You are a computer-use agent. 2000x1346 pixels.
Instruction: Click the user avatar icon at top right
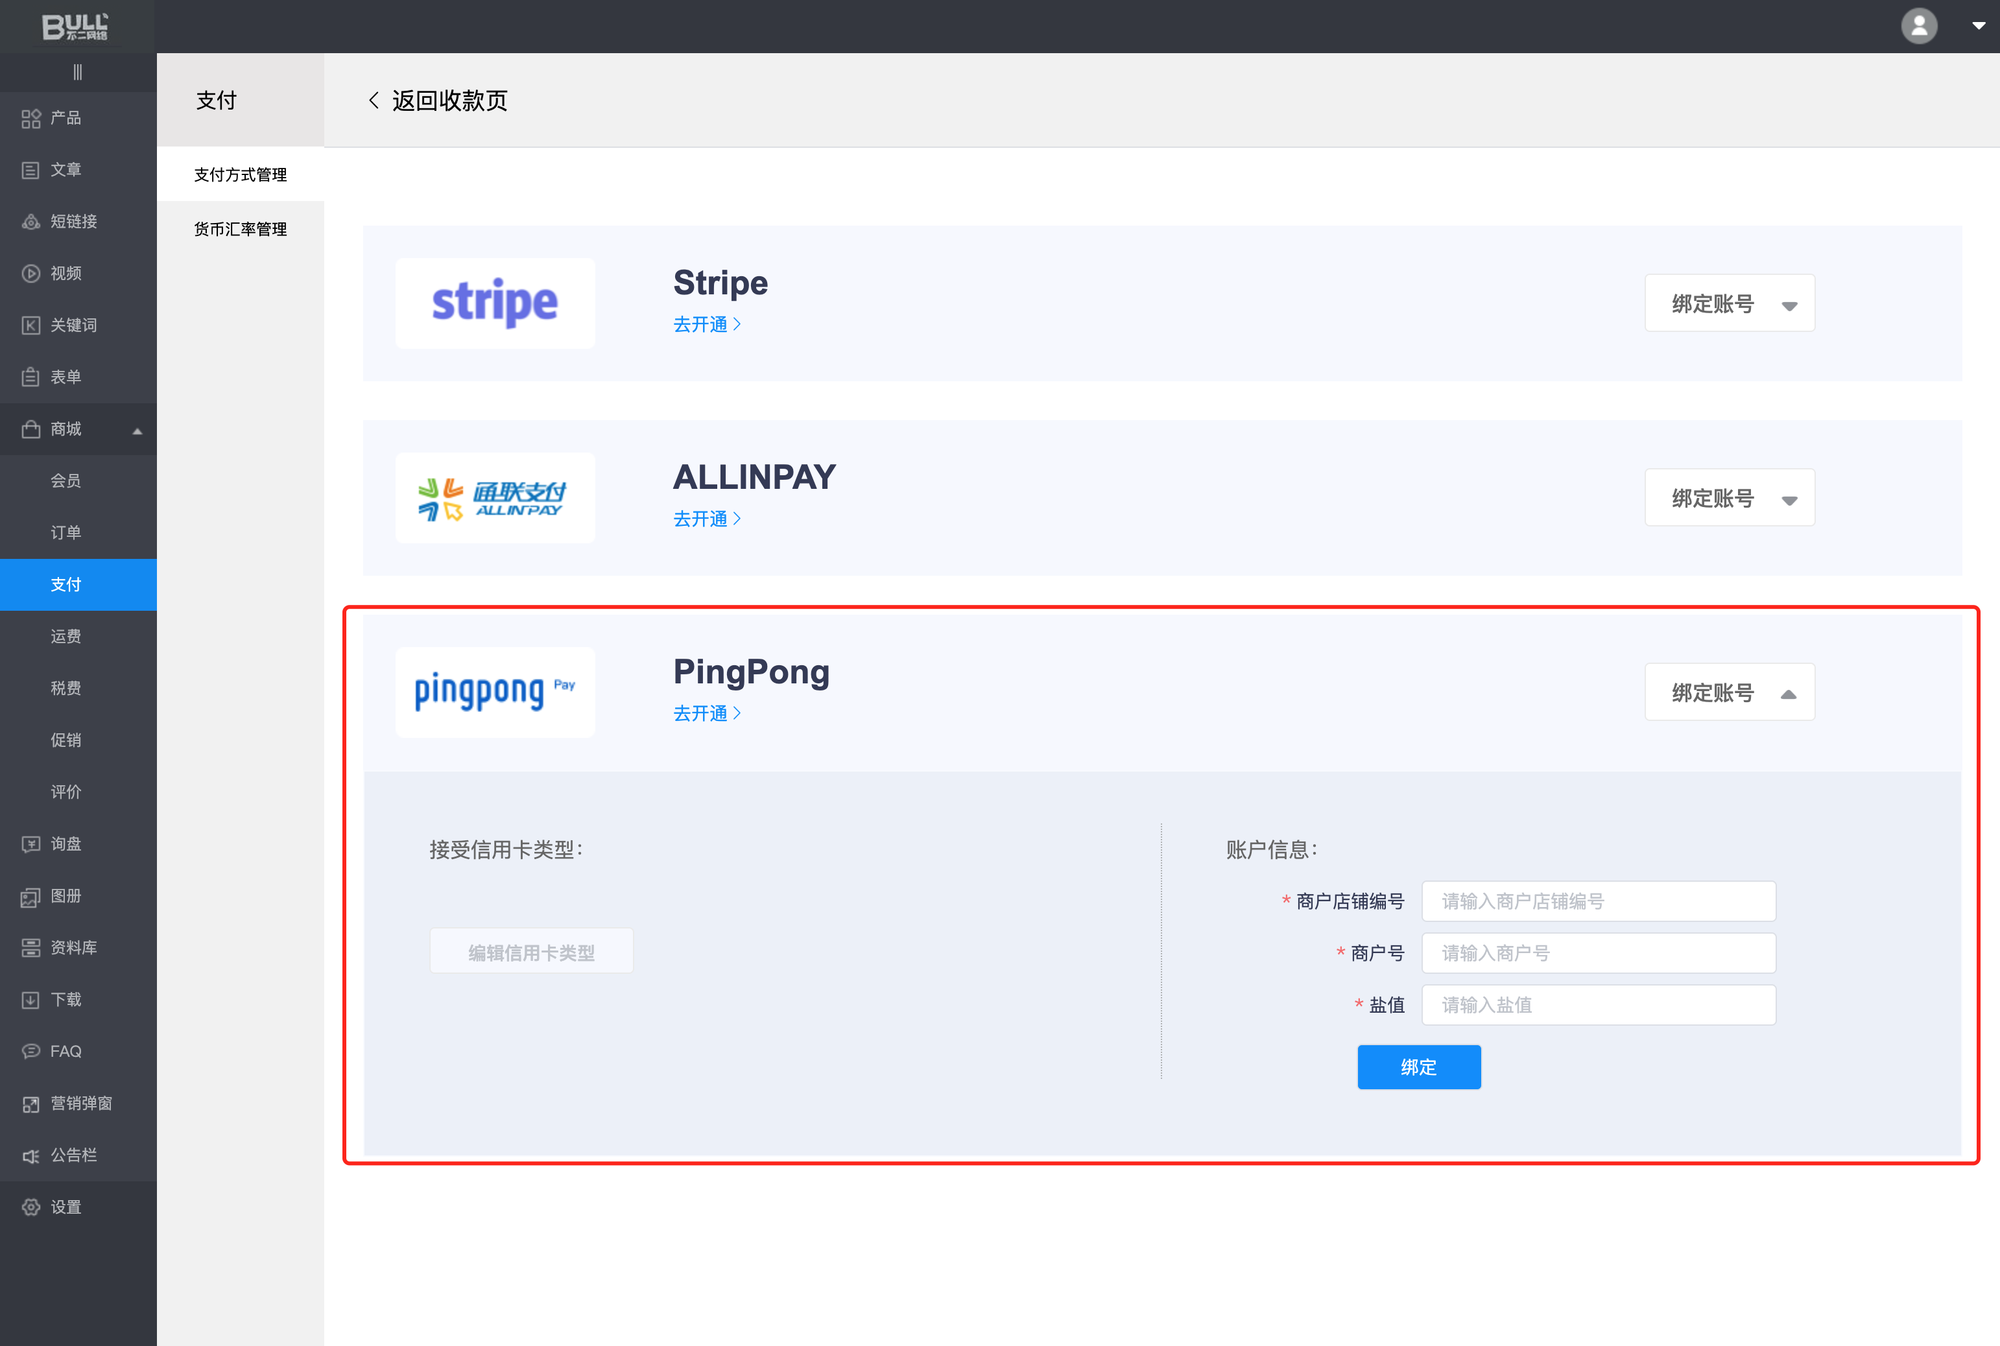point(1918,26)
